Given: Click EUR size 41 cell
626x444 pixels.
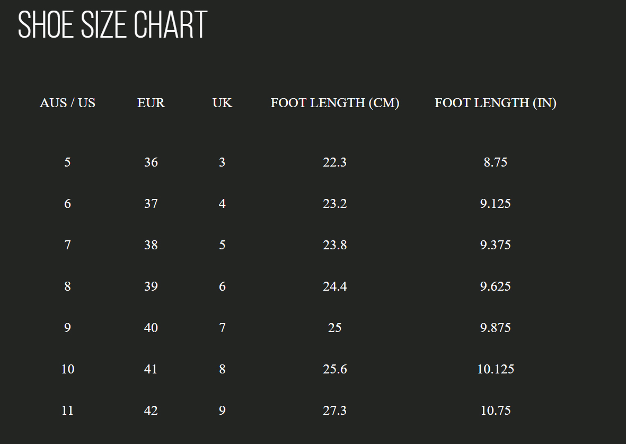Looking at the screenshot, I should point(151,369).
